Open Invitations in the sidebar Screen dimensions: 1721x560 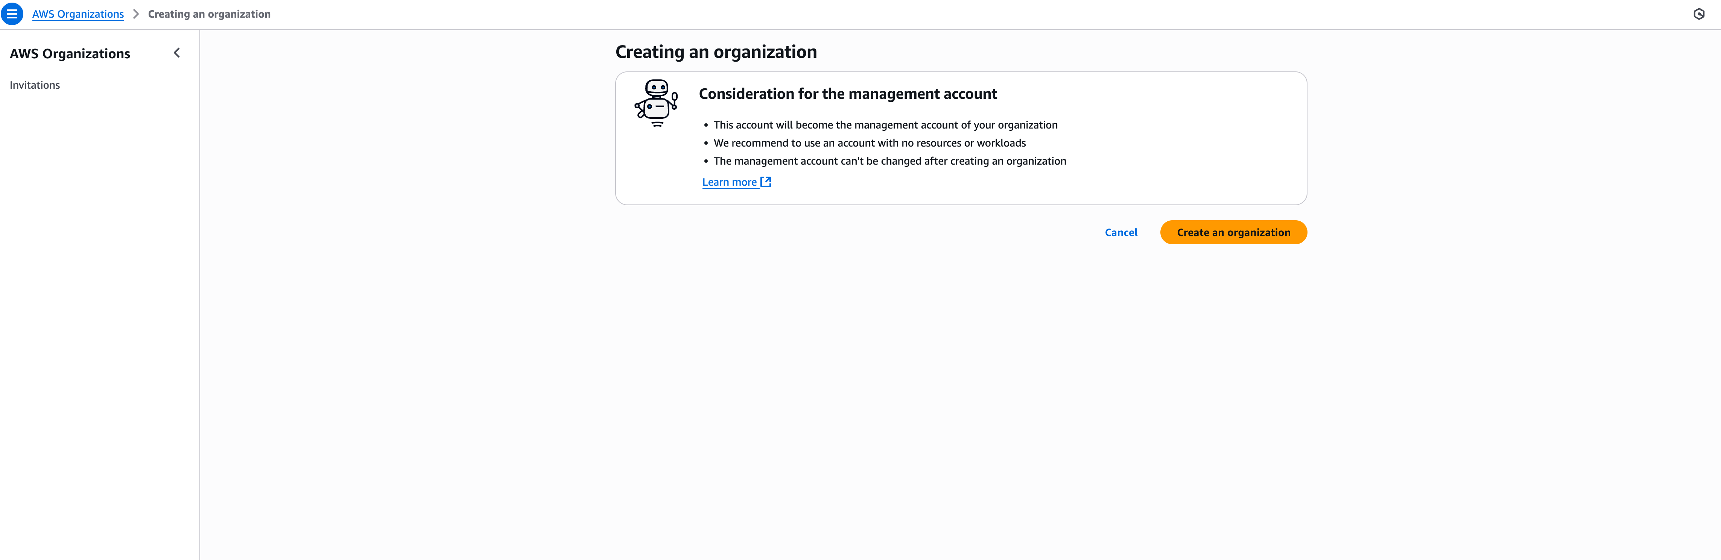(x=35, y=85)
